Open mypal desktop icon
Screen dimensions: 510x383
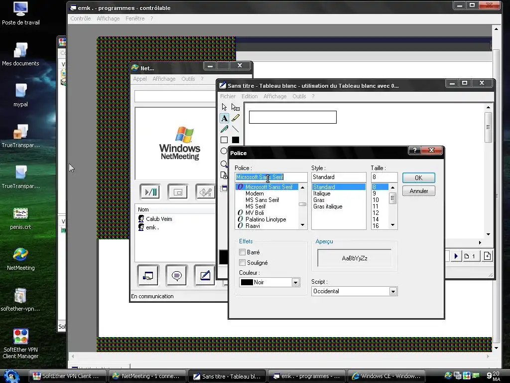[20, 95]
